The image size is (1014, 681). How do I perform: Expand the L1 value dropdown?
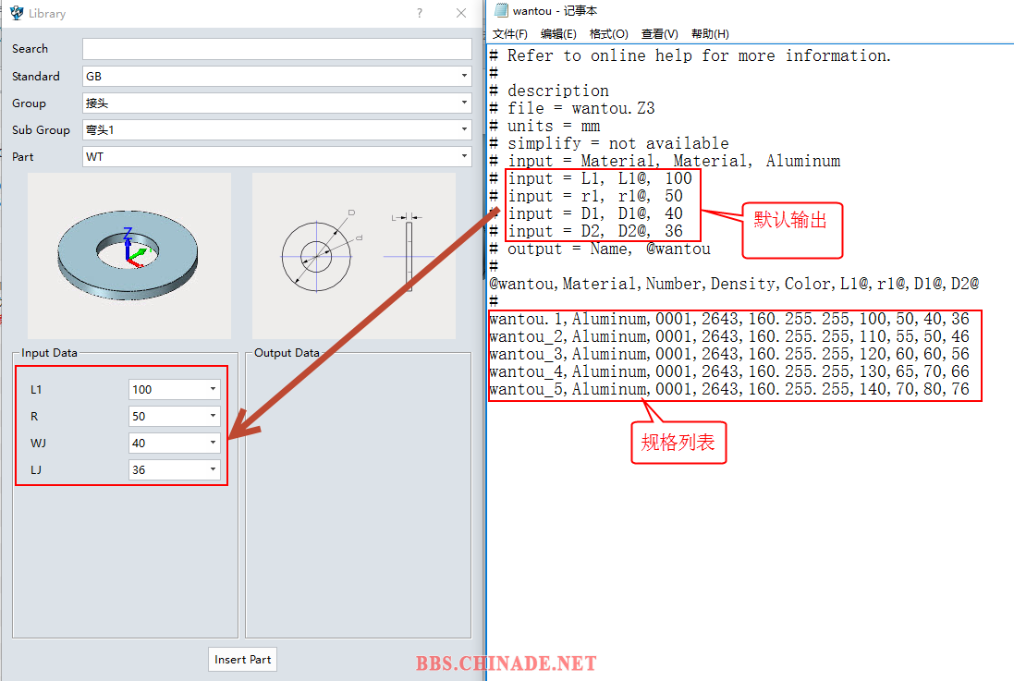tap(213, 390)
